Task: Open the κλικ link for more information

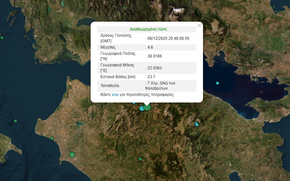Action: click(x=115, y=95)
